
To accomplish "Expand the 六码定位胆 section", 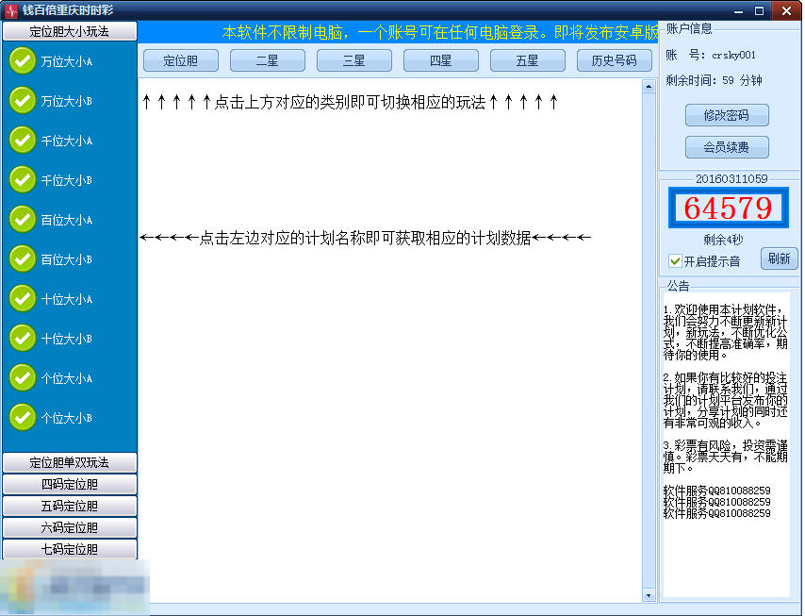I will click(x=70, y=527).
